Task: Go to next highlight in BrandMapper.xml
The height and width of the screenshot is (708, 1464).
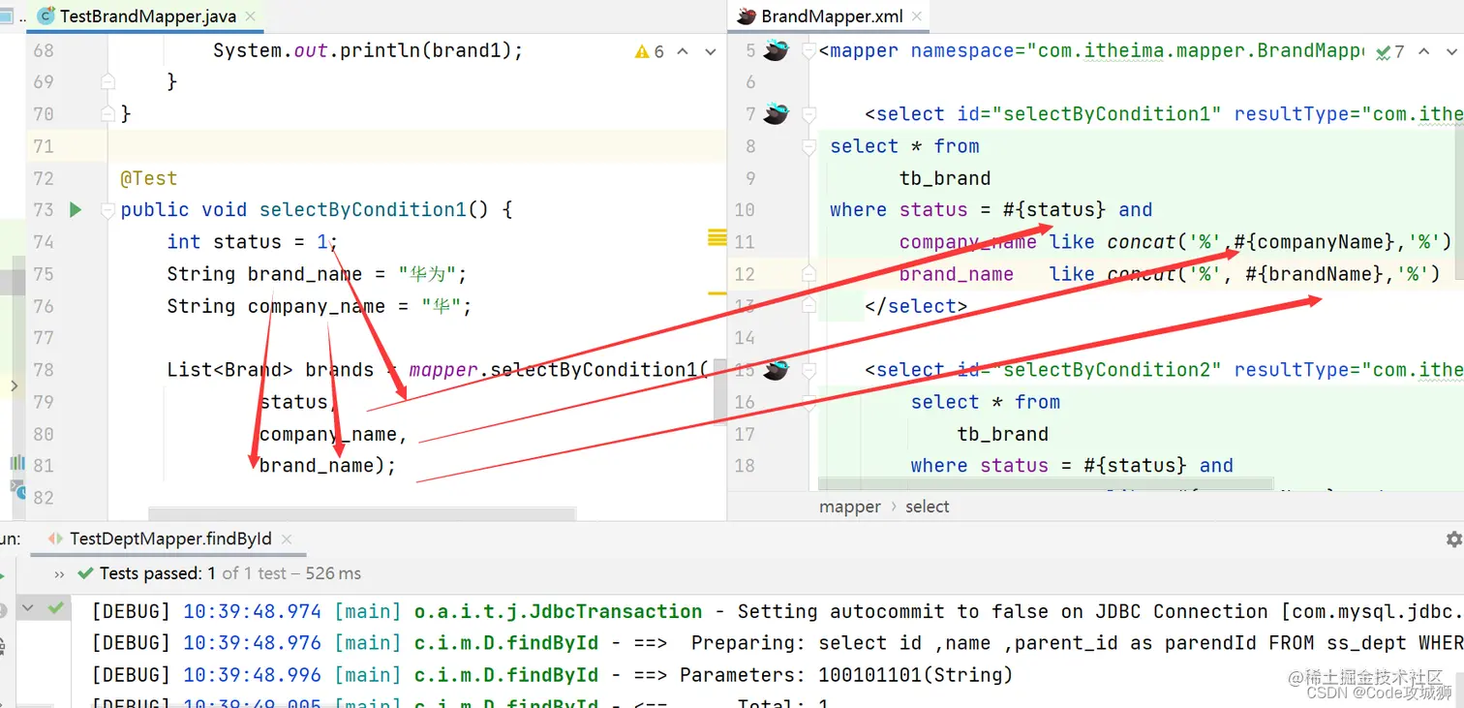Action: (1449, 51)
